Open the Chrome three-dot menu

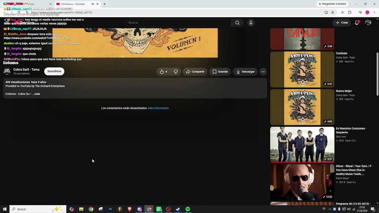[x=375, y=12]
